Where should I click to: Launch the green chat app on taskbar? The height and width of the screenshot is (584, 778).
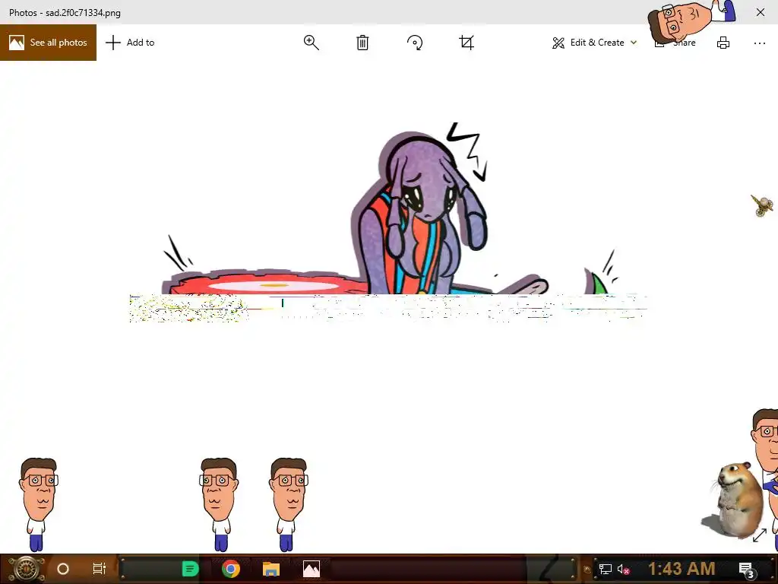190,569
